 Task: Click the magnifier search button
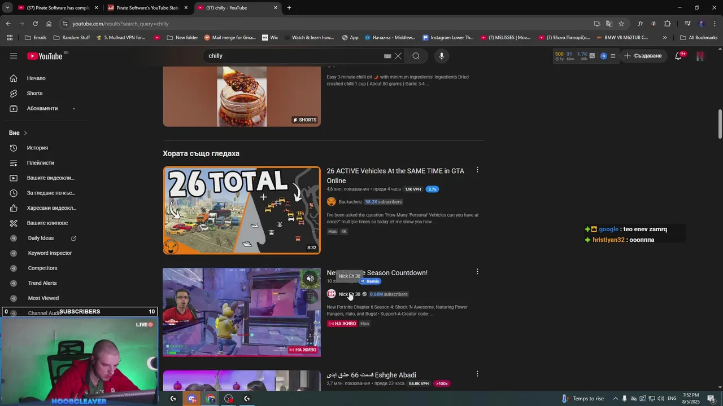tap(416, 56)
